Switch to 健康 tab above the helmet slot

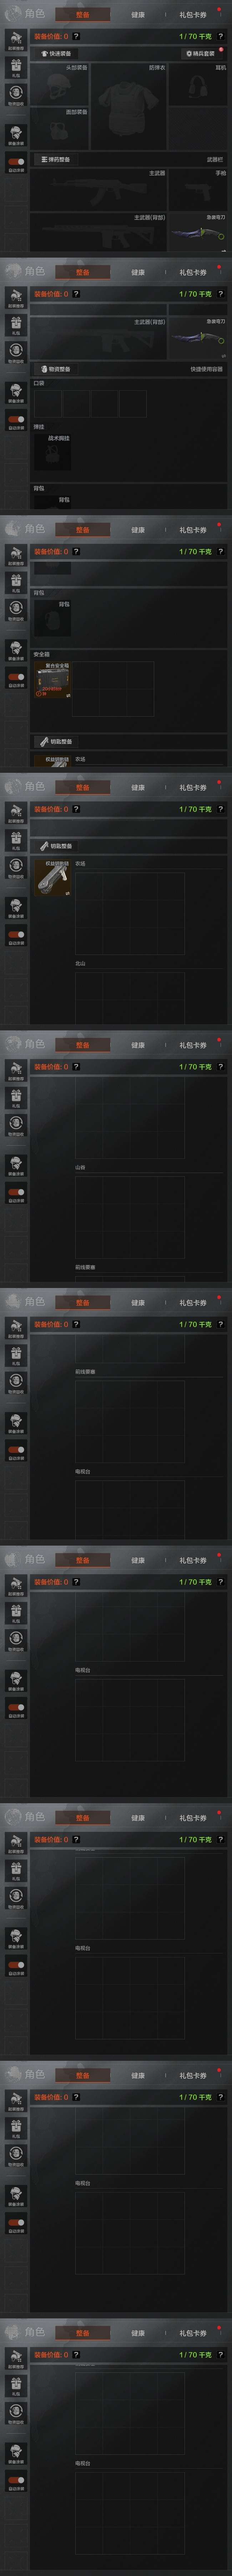[138, 15]
